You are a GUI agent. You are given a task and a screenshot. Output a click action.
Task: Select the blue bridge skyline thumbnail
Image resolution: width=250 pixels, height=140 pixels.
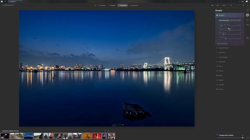(x=29, y=136)
